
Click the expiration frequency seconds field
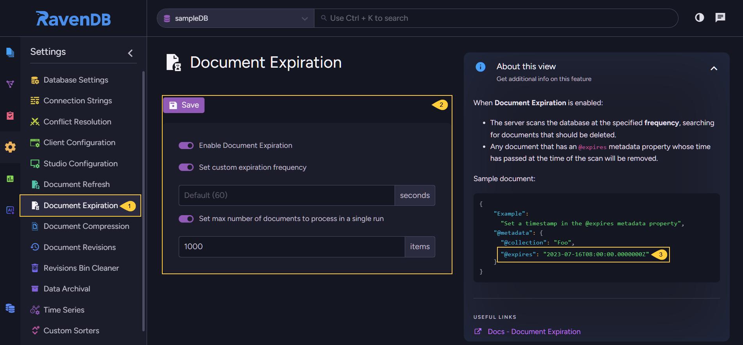point(287,196)
